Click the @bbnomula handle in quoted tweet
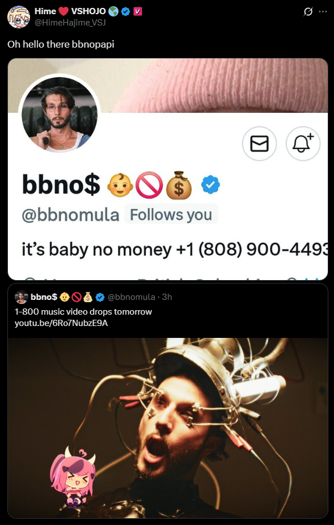This screenshot has width=334, height=525. (x=132, y=297)
